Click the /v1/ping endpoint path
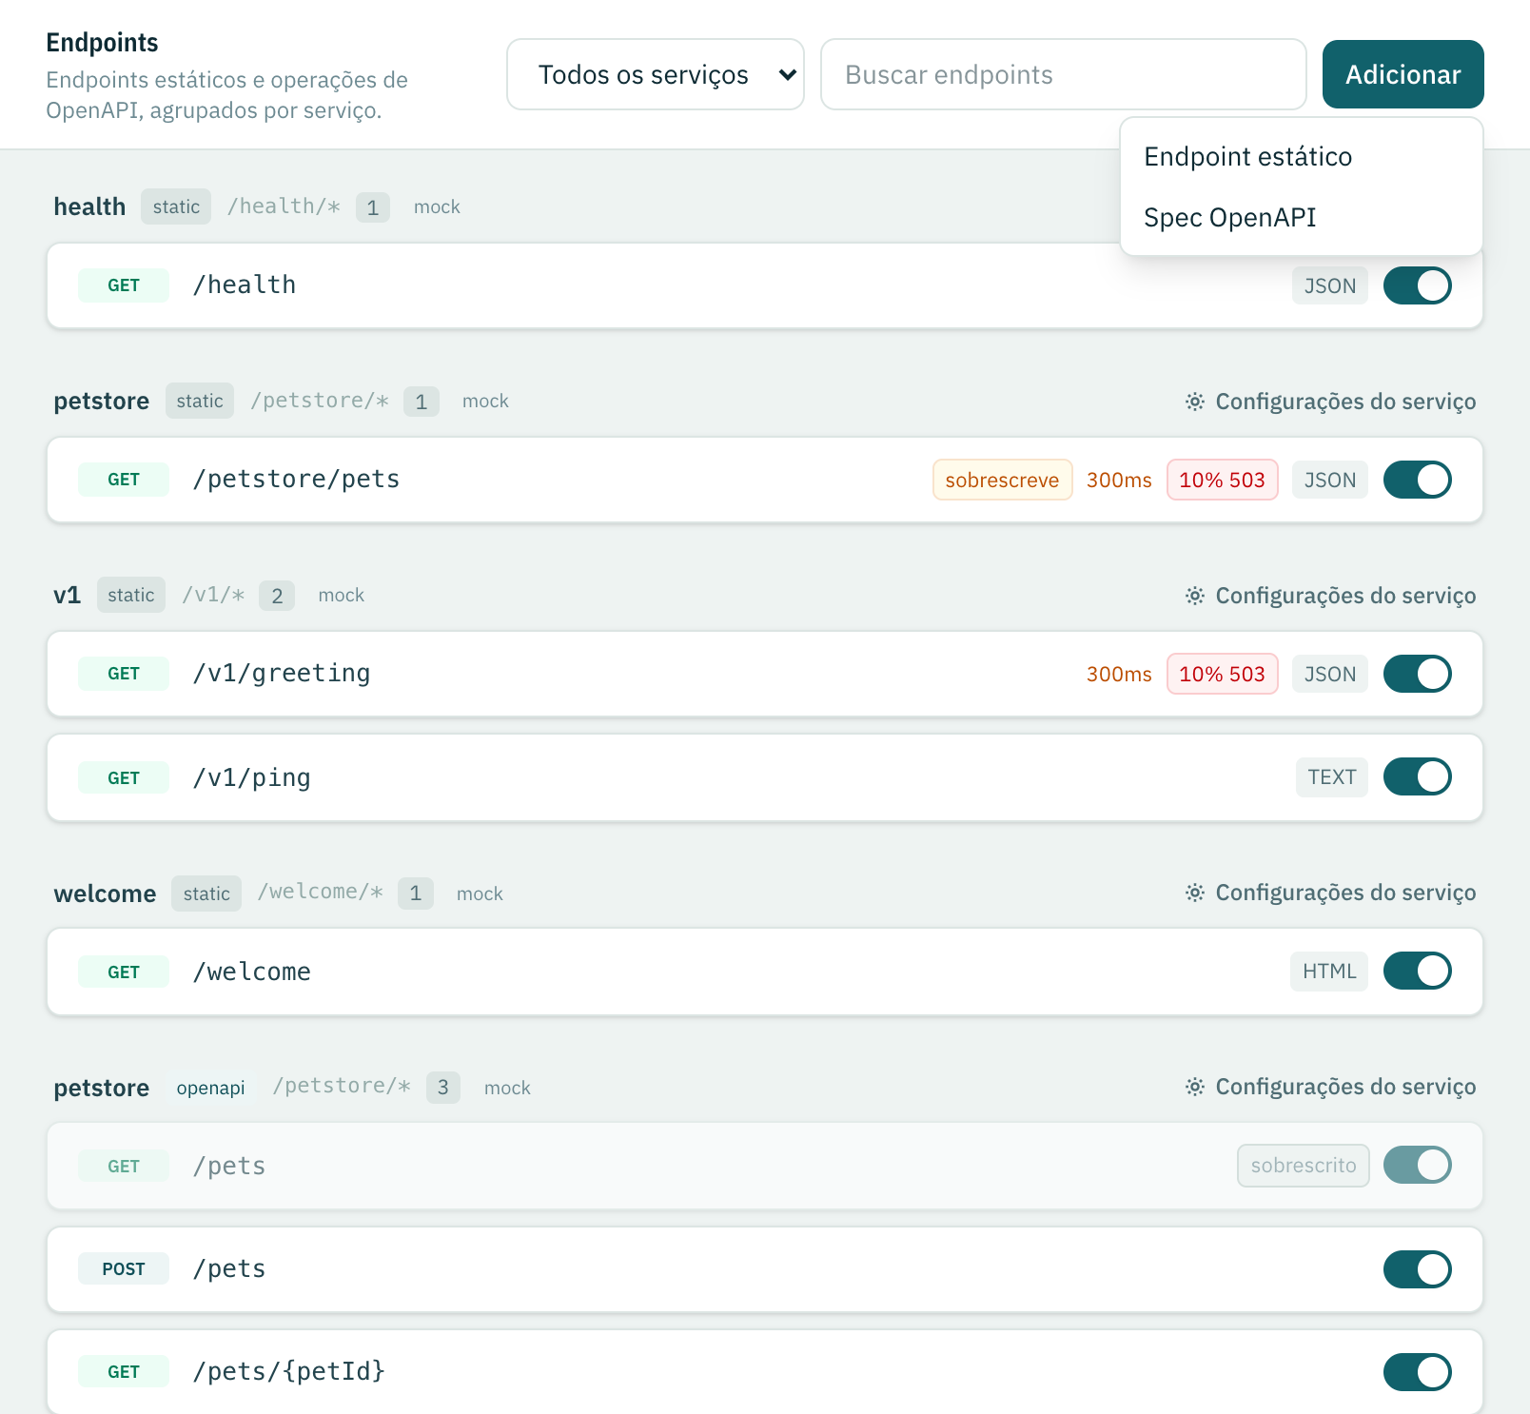The image size is (1530, 1414). click(x=252, y=778)
